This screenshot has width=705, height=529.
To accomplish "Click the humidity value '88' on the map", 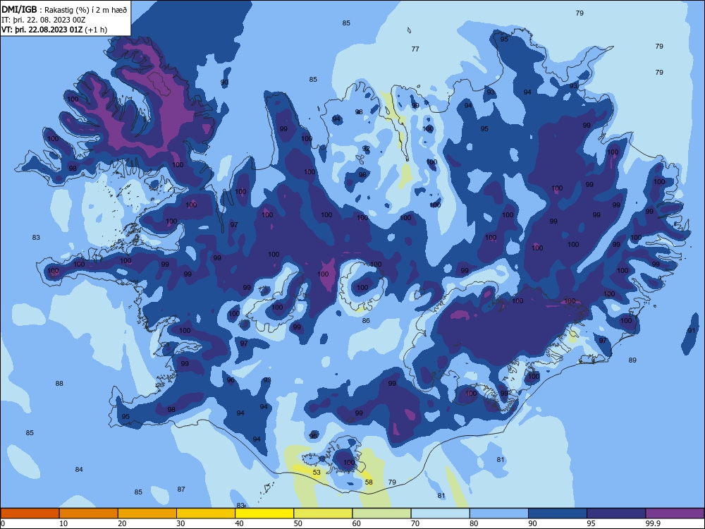I will (59, 384).
